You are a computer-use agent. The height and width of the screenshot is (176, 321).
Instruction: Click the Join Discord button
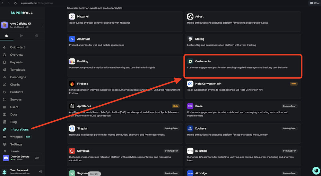click(x=37, y=158)
